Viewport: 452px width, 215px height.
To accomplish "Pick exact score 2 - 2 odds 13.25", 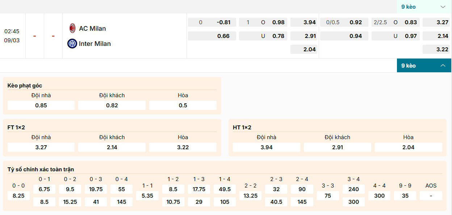I will click(x=250, y=195).
